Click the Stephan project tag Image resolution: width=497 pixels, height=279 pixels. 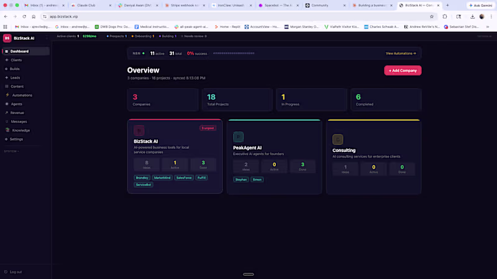click(241, 180)
